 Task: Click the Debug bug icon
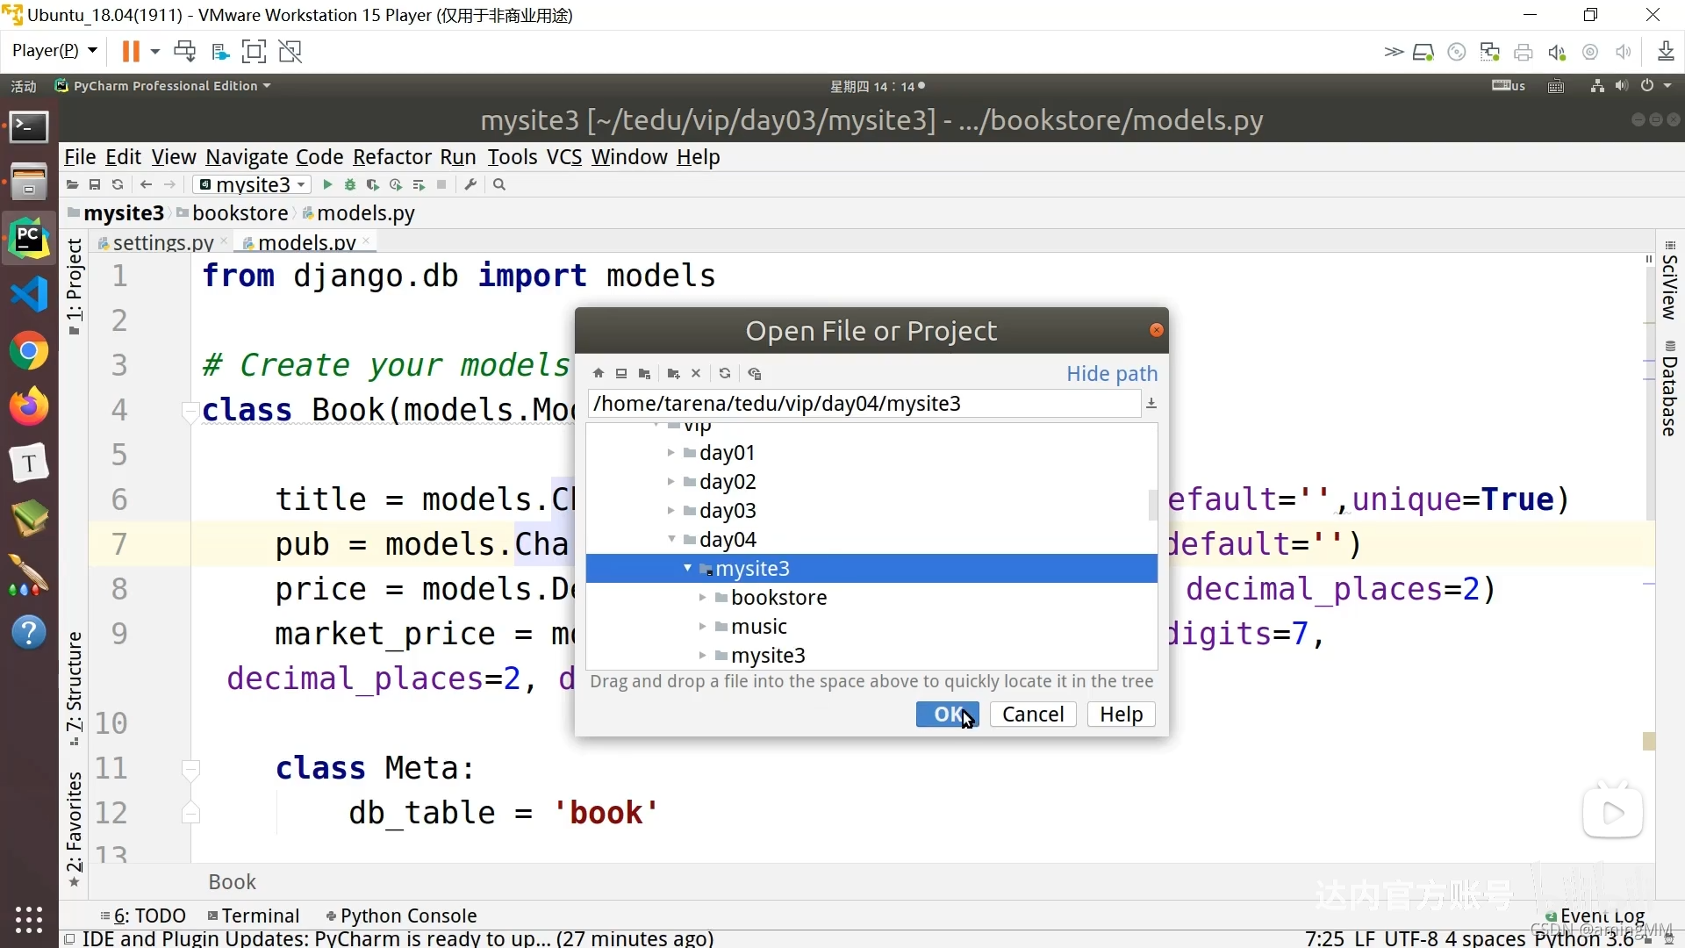(350, 185)
